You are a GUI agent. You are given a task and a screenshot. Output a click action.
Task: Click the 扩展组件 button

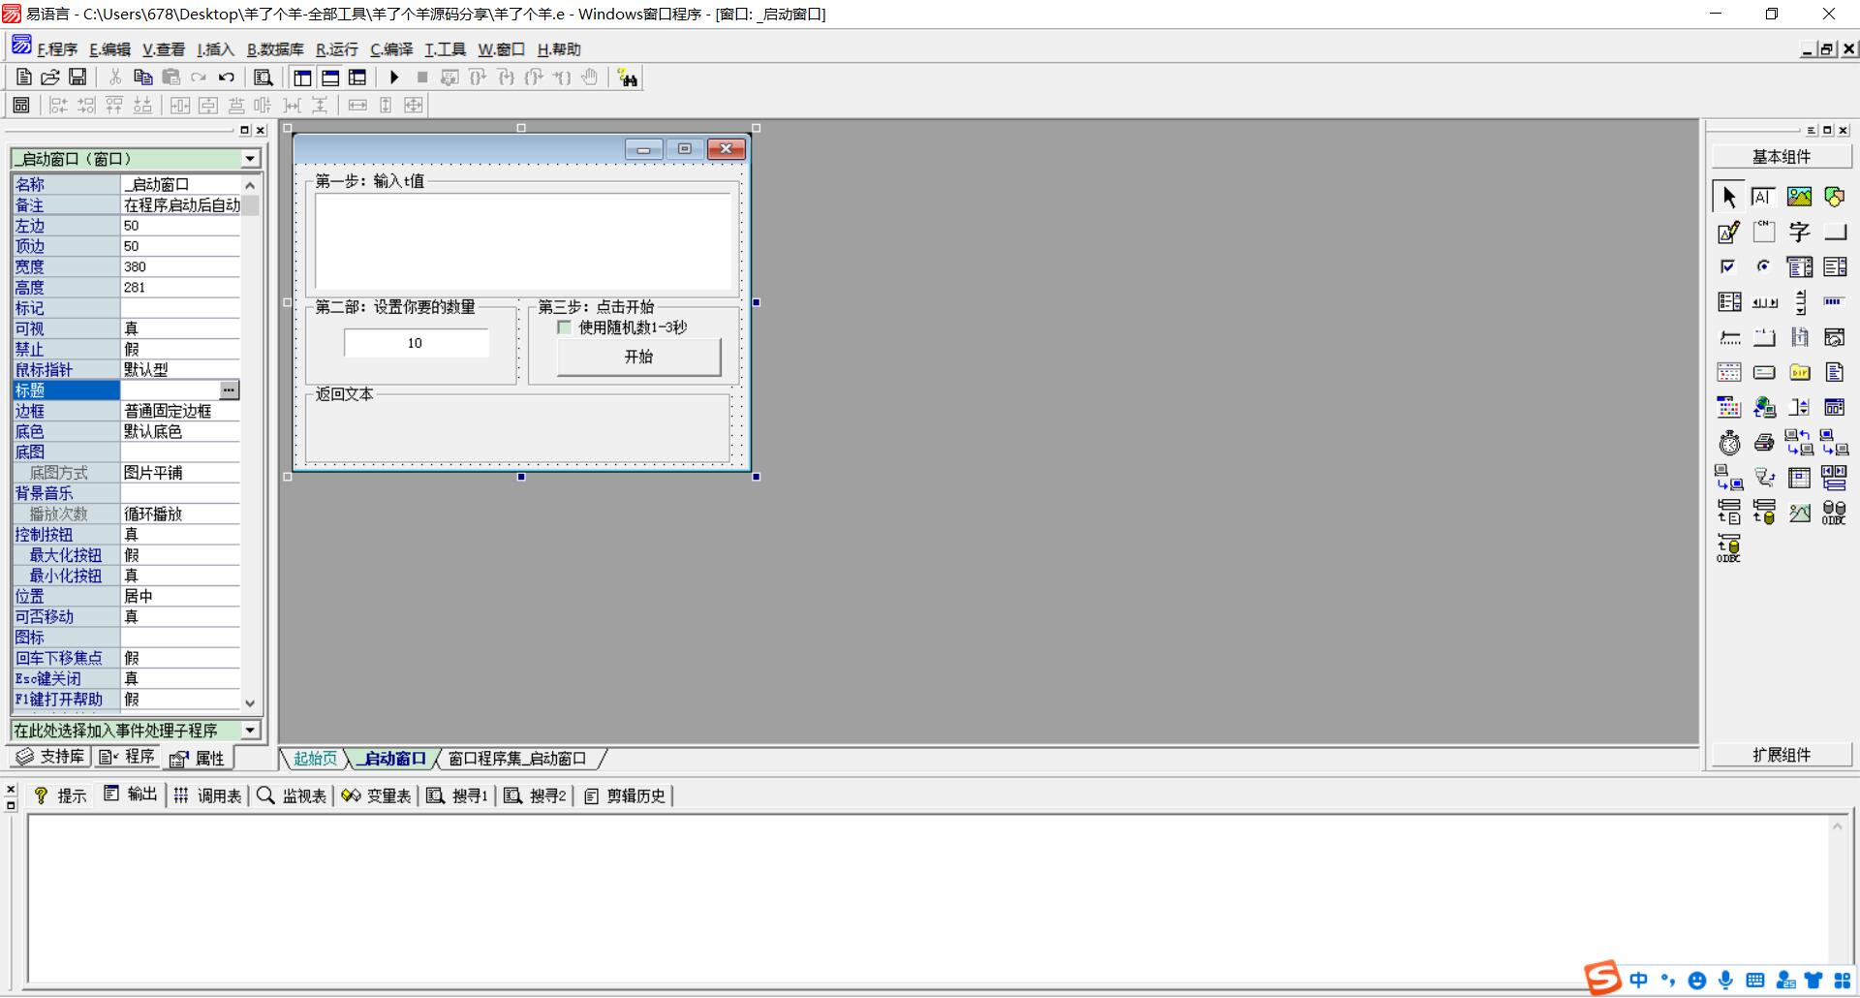click(1782, 755)
